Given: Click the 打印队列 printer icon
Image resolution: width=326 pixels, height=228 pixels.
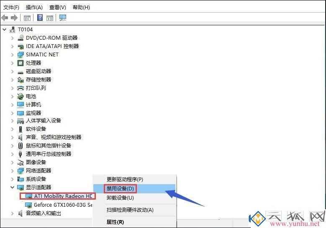Looking at the screenshot, I should (21, 88).
